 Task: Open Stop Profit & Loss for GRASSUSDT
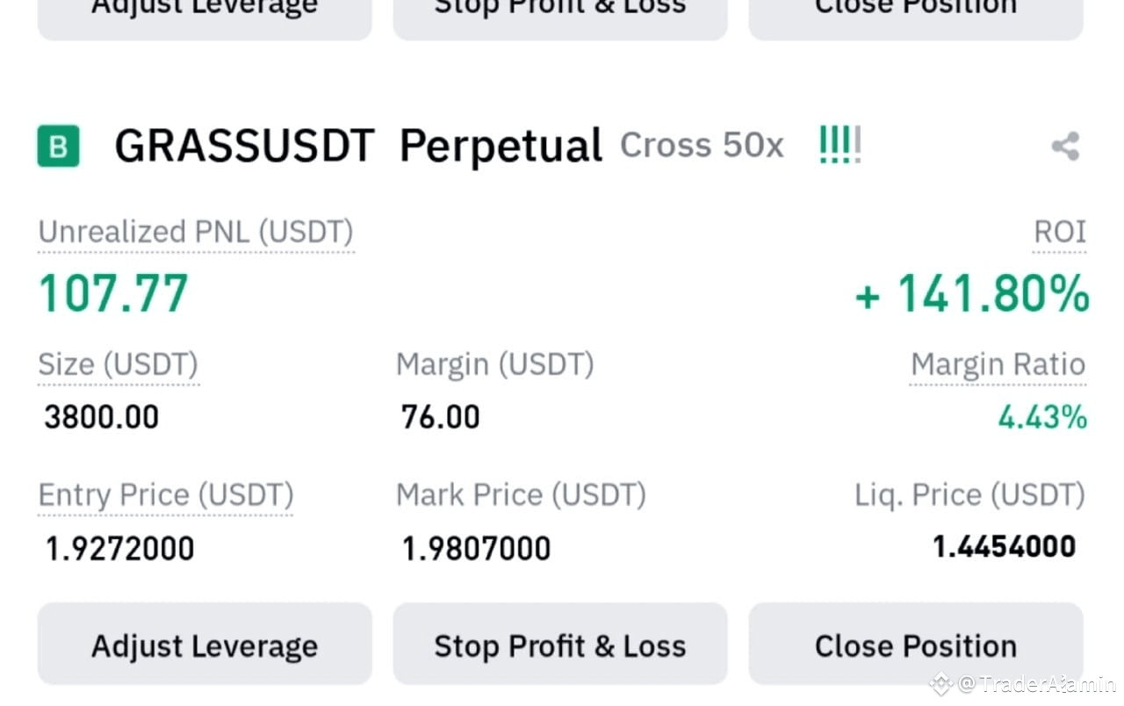coord(560,645)
